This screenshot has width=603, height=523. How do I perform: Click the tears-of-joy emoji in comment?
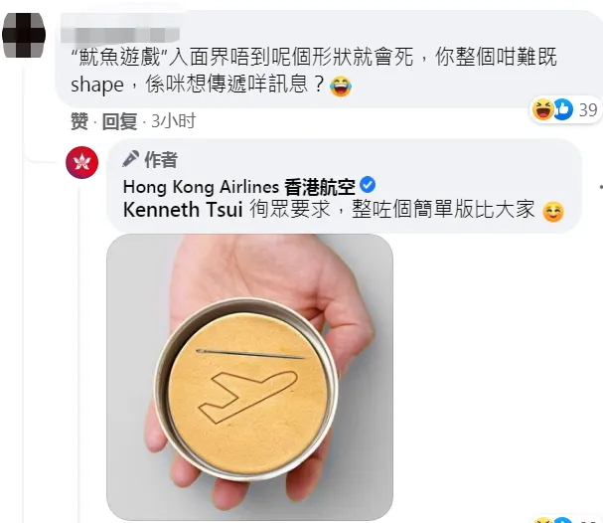[x=341, y=86]
